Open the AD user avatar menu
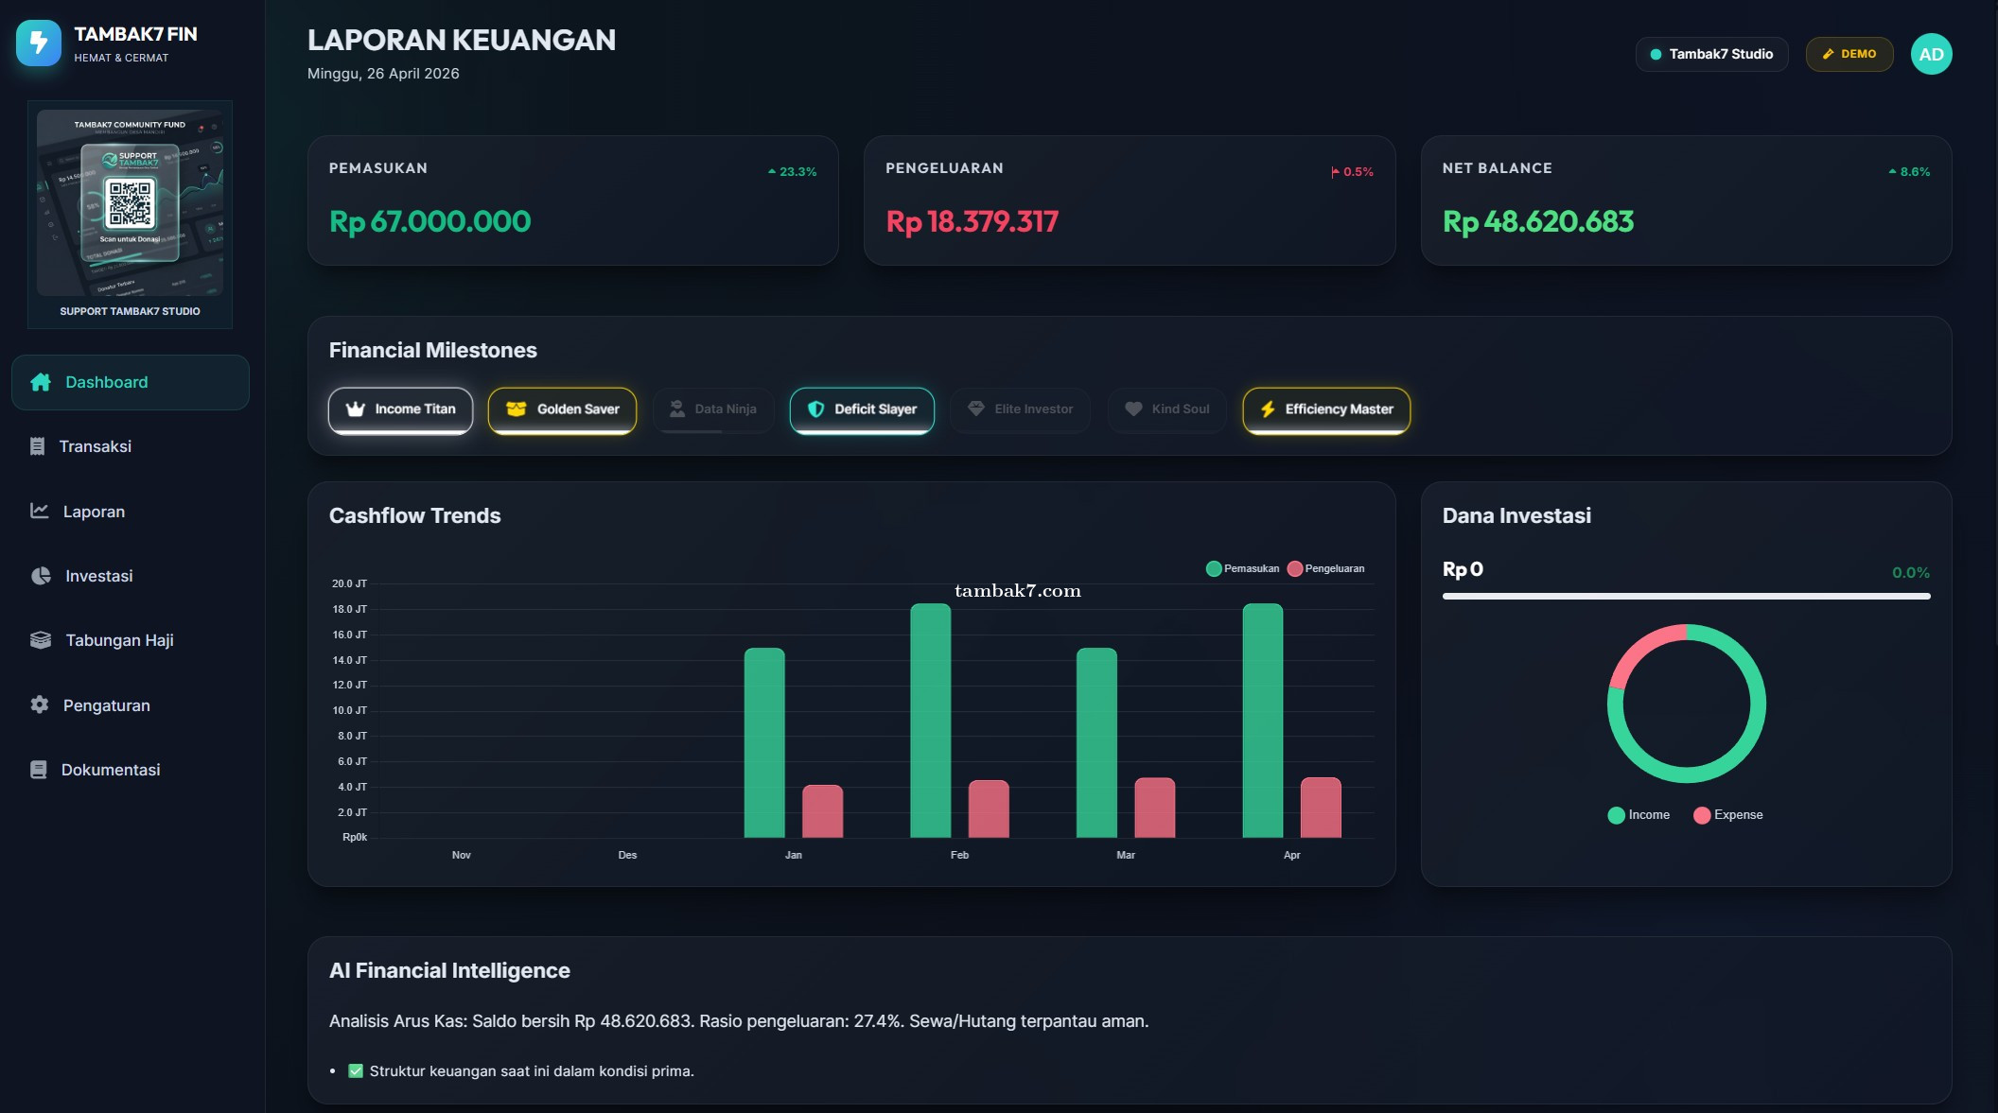Screen dimensions: 1998x1113 tap(1930, 54)
